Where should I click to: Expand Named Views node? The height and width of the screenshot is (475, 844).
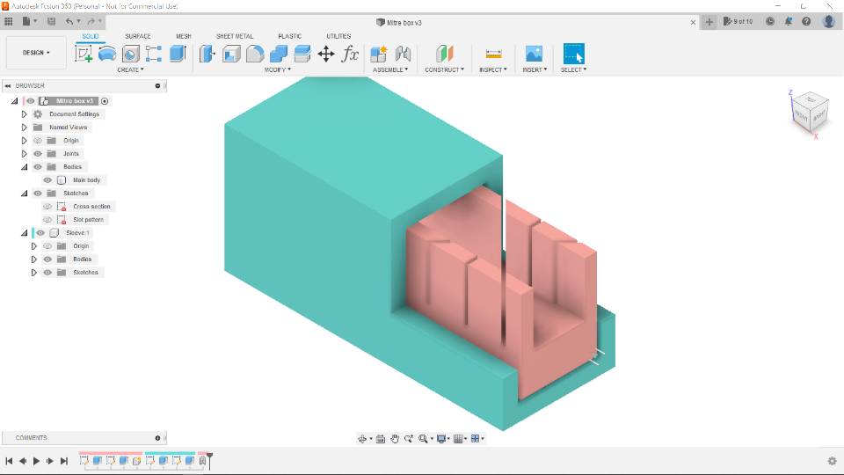[x=25, y=128]
